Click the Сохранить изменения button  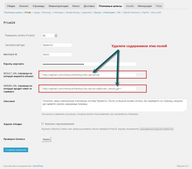pyautogui.click(x=16, y=150)
